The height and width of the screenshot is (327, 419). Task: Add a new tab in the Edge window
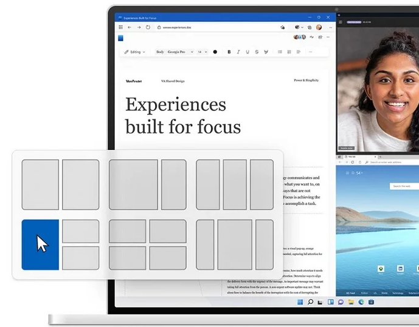click(380, 157)
